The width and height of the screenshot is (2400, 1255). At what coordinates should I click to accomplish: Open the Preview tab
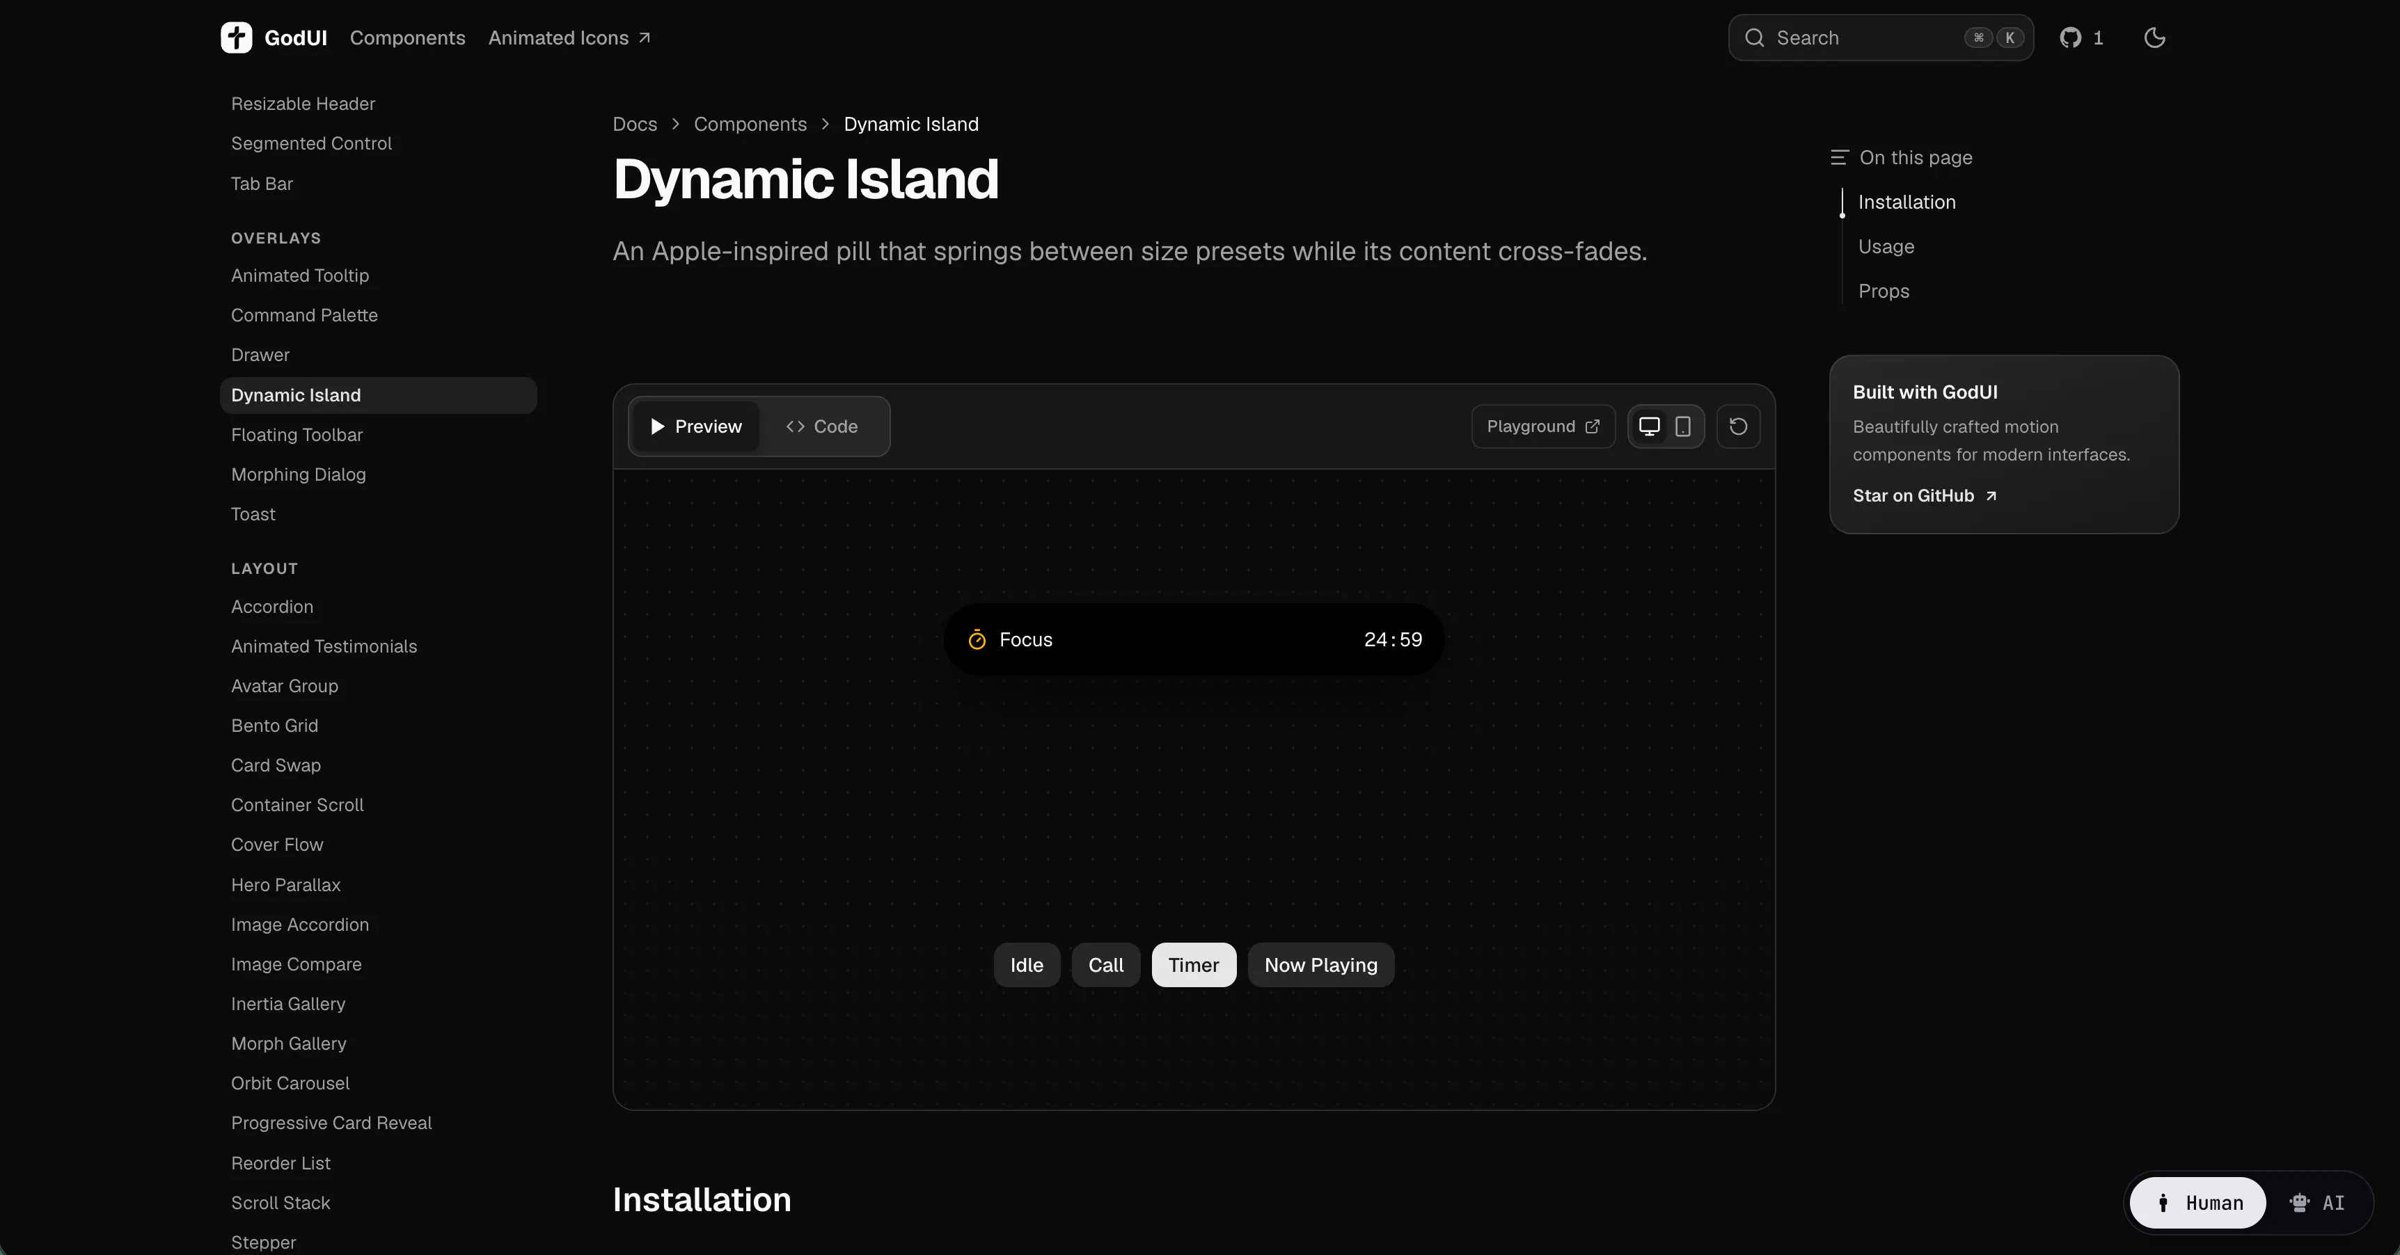(695, 426)
